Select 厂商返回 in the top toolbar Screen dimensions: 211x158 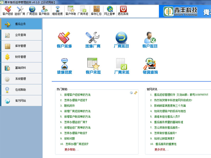pyautogui.click(x=32, y=11)
